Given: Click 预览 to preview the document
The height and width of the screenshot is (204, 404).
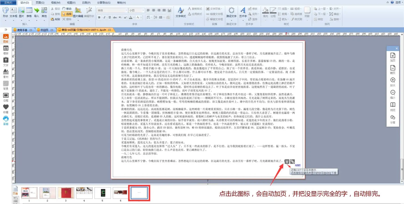Looking at the screenshot, I should tap(393, 107).
